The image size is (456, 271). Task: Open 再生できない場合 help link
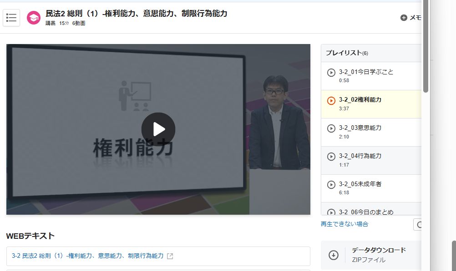click(345, 224)
